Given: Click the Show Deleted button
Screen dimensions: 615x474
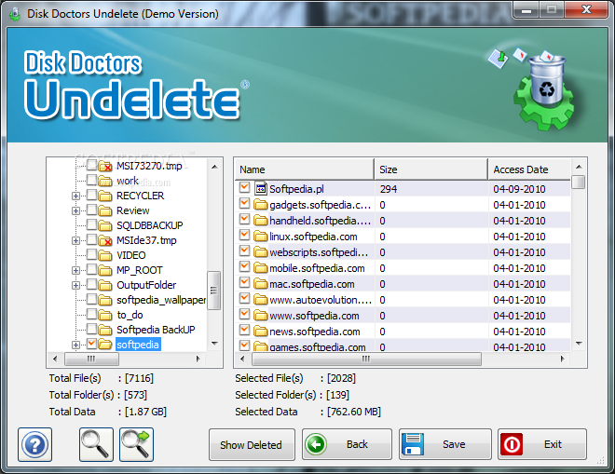Looking at the screenshot, I should pyautogui.click(x=252, y=444).
